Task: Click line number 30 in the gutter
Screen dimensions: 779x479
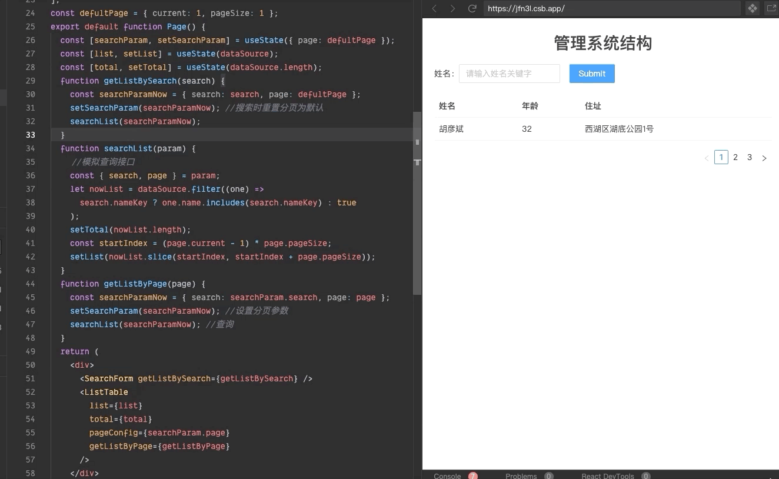Action: tap(30, 94)
